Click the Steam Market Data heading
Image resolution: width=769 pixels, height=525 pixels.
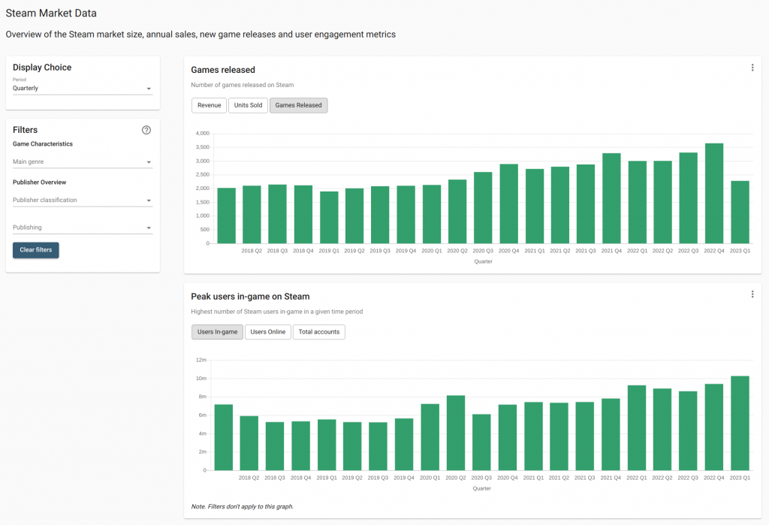[51, 14]
